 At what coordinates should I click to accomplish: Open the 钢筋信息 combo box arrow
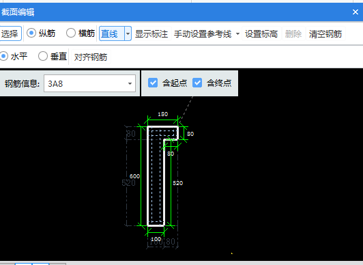point(130,83)
